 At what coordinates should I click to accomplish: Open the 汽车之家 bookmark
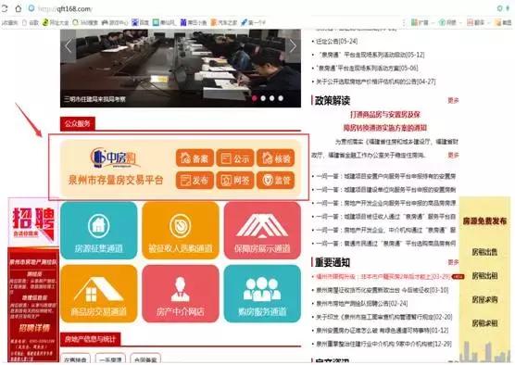click(x=224, y=22)
